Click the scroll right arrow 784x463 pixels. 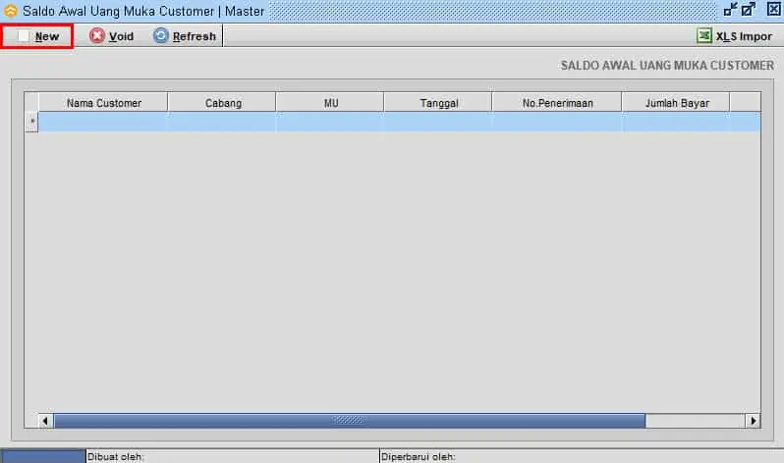[x=753, y=421]
